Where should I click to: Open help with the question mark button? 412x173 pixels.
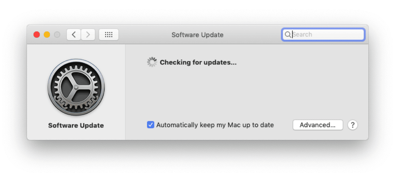point(352,125)
